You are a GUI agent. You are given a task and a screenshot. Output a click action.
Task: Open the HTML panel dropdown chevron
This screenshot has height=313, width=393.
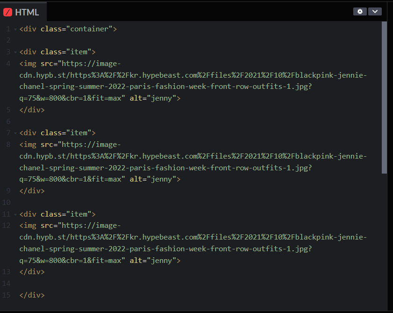(375, 12)
